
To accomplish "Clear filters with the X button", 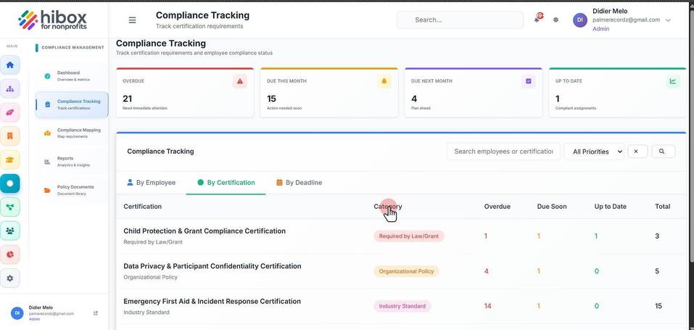I will click(x=637, y=152).
